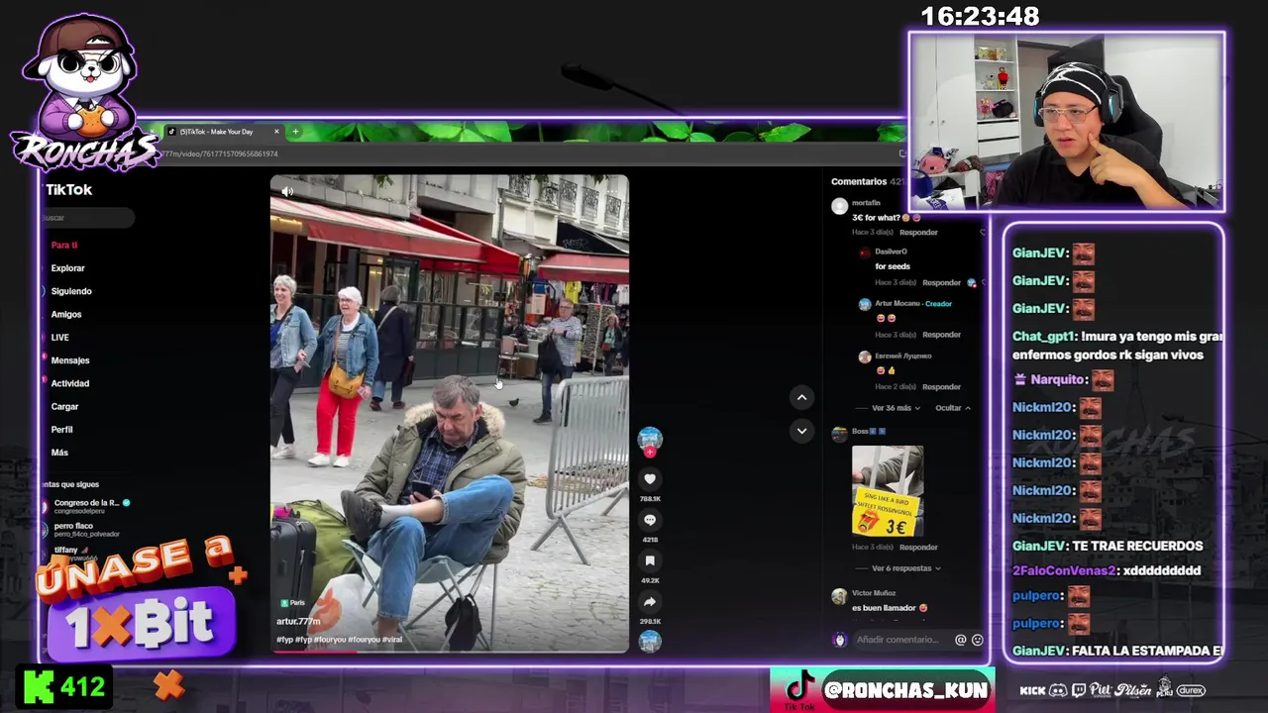Reply to Евгений Луценко's comment
Viewport: 1268px width, 713px height.
coord(941,387)
